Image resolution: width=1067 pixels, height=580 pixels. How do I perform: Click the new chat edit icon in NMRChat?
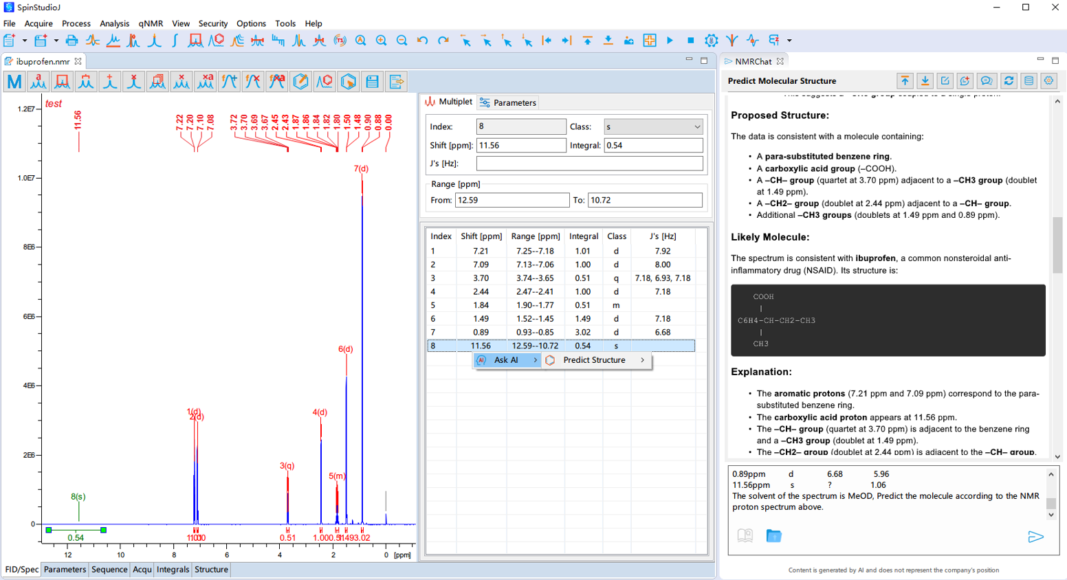tap(945, 81)
